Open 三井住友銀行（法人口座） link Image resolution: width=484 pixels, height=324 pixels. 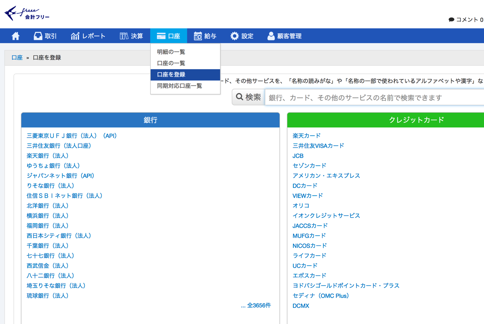59,146
